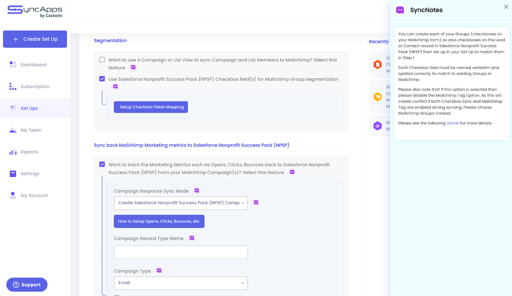The height and width of the screenshot is (296, 512).
Task: Click the orange hexagon icon in Recently list
Action: [x=378, y=64]
